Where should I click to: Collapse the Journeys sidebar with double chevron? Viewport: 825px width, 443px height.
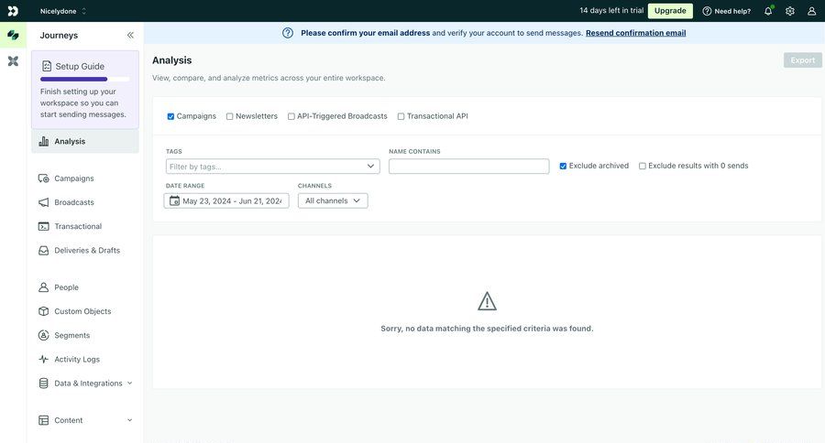click(130, 35)
